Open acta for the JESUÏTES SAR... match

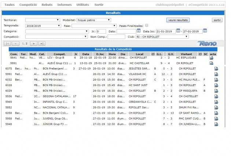pyautogui.click(x=216, y=69)
